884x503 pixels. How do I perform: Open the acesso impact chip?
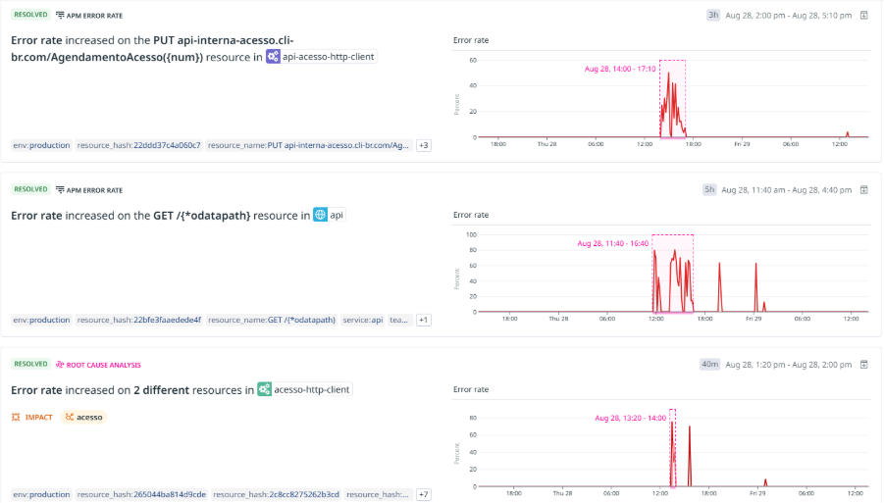pyautogui.click(x=83, y=417)
